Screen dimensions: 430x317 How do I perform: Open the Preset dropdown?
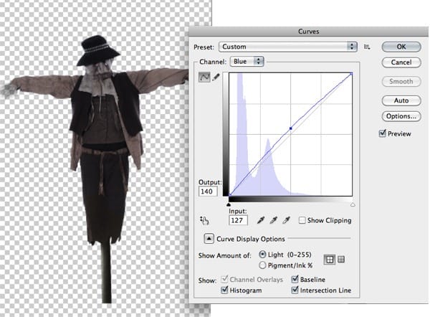pos(288,47)
